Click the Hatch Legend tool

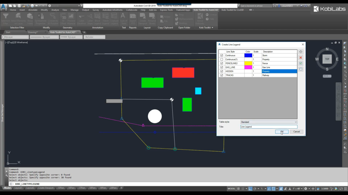pyautogui.click(x=105, y=19)
